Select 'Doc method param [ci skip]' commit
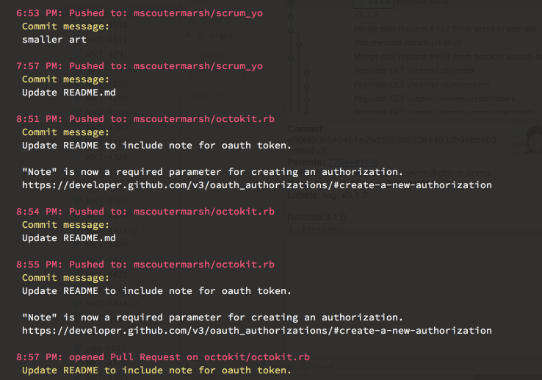The height and width of the screenshot is (380, 542). click(x=408, y=43)
